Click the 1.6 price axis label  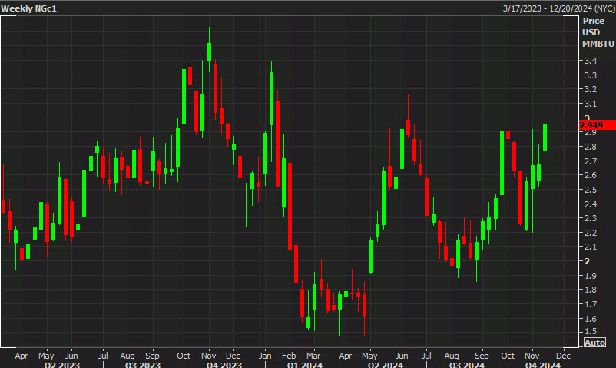(x=591, y=319)
